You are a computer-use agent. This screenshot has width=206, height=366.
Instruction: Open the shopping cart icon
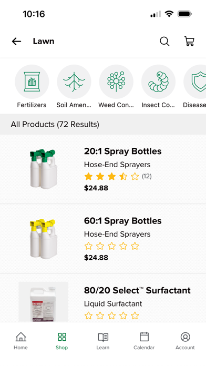(189, 41)
